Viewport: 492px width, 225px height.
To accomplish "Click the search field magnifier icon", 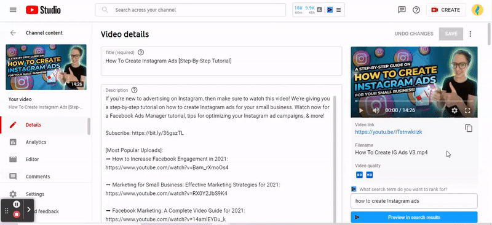I will tap(105, 10).
